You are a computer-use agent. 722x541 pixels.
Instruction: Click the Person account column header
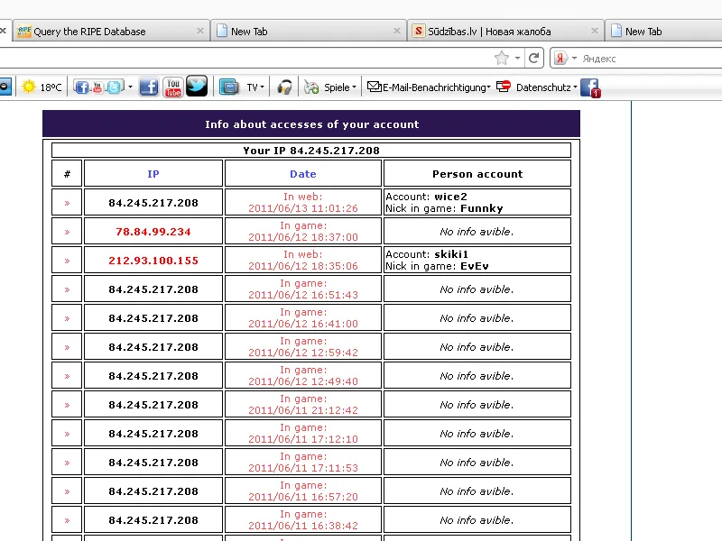477,174
